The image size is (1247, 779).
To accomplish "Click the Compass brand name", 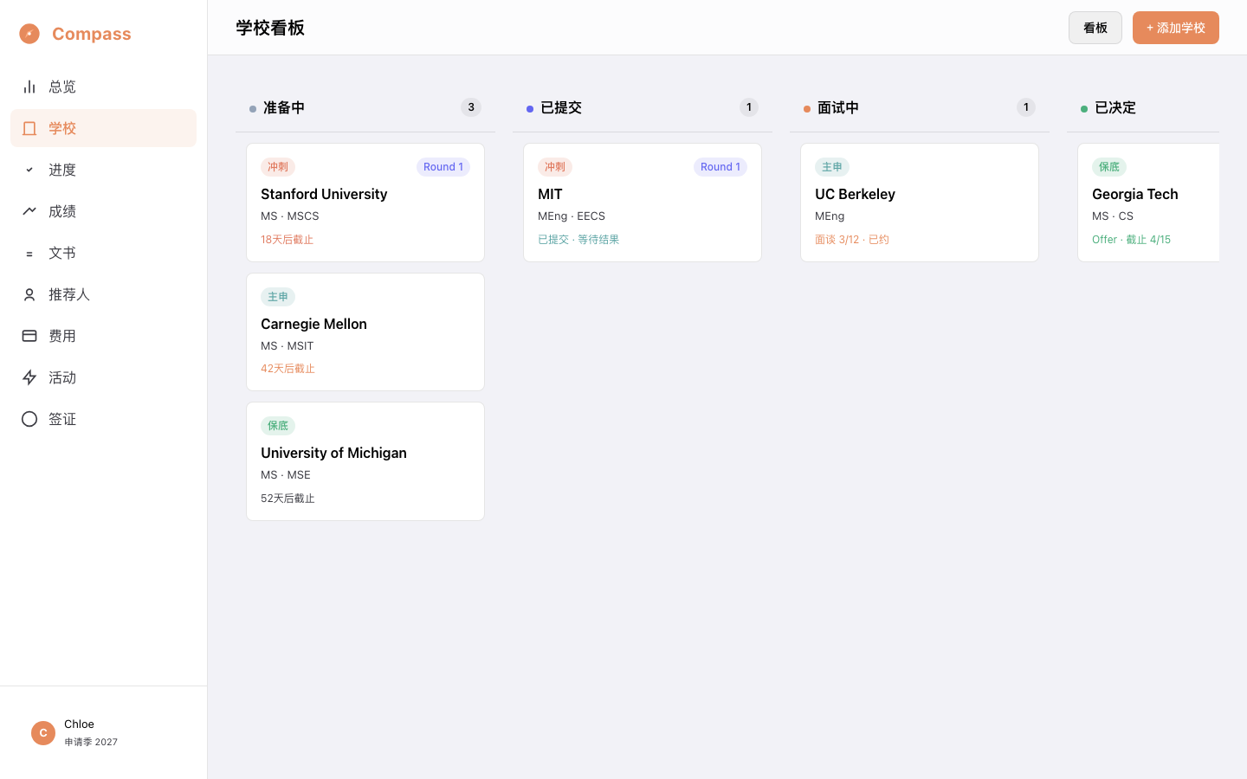I will (x=92, y=34).
